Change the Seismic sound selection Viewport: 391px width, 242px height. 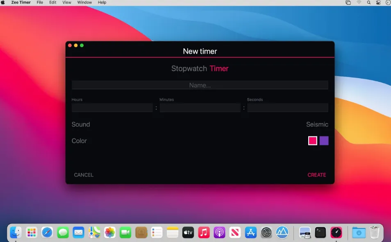pyautogui.click(x=317, y=124)
